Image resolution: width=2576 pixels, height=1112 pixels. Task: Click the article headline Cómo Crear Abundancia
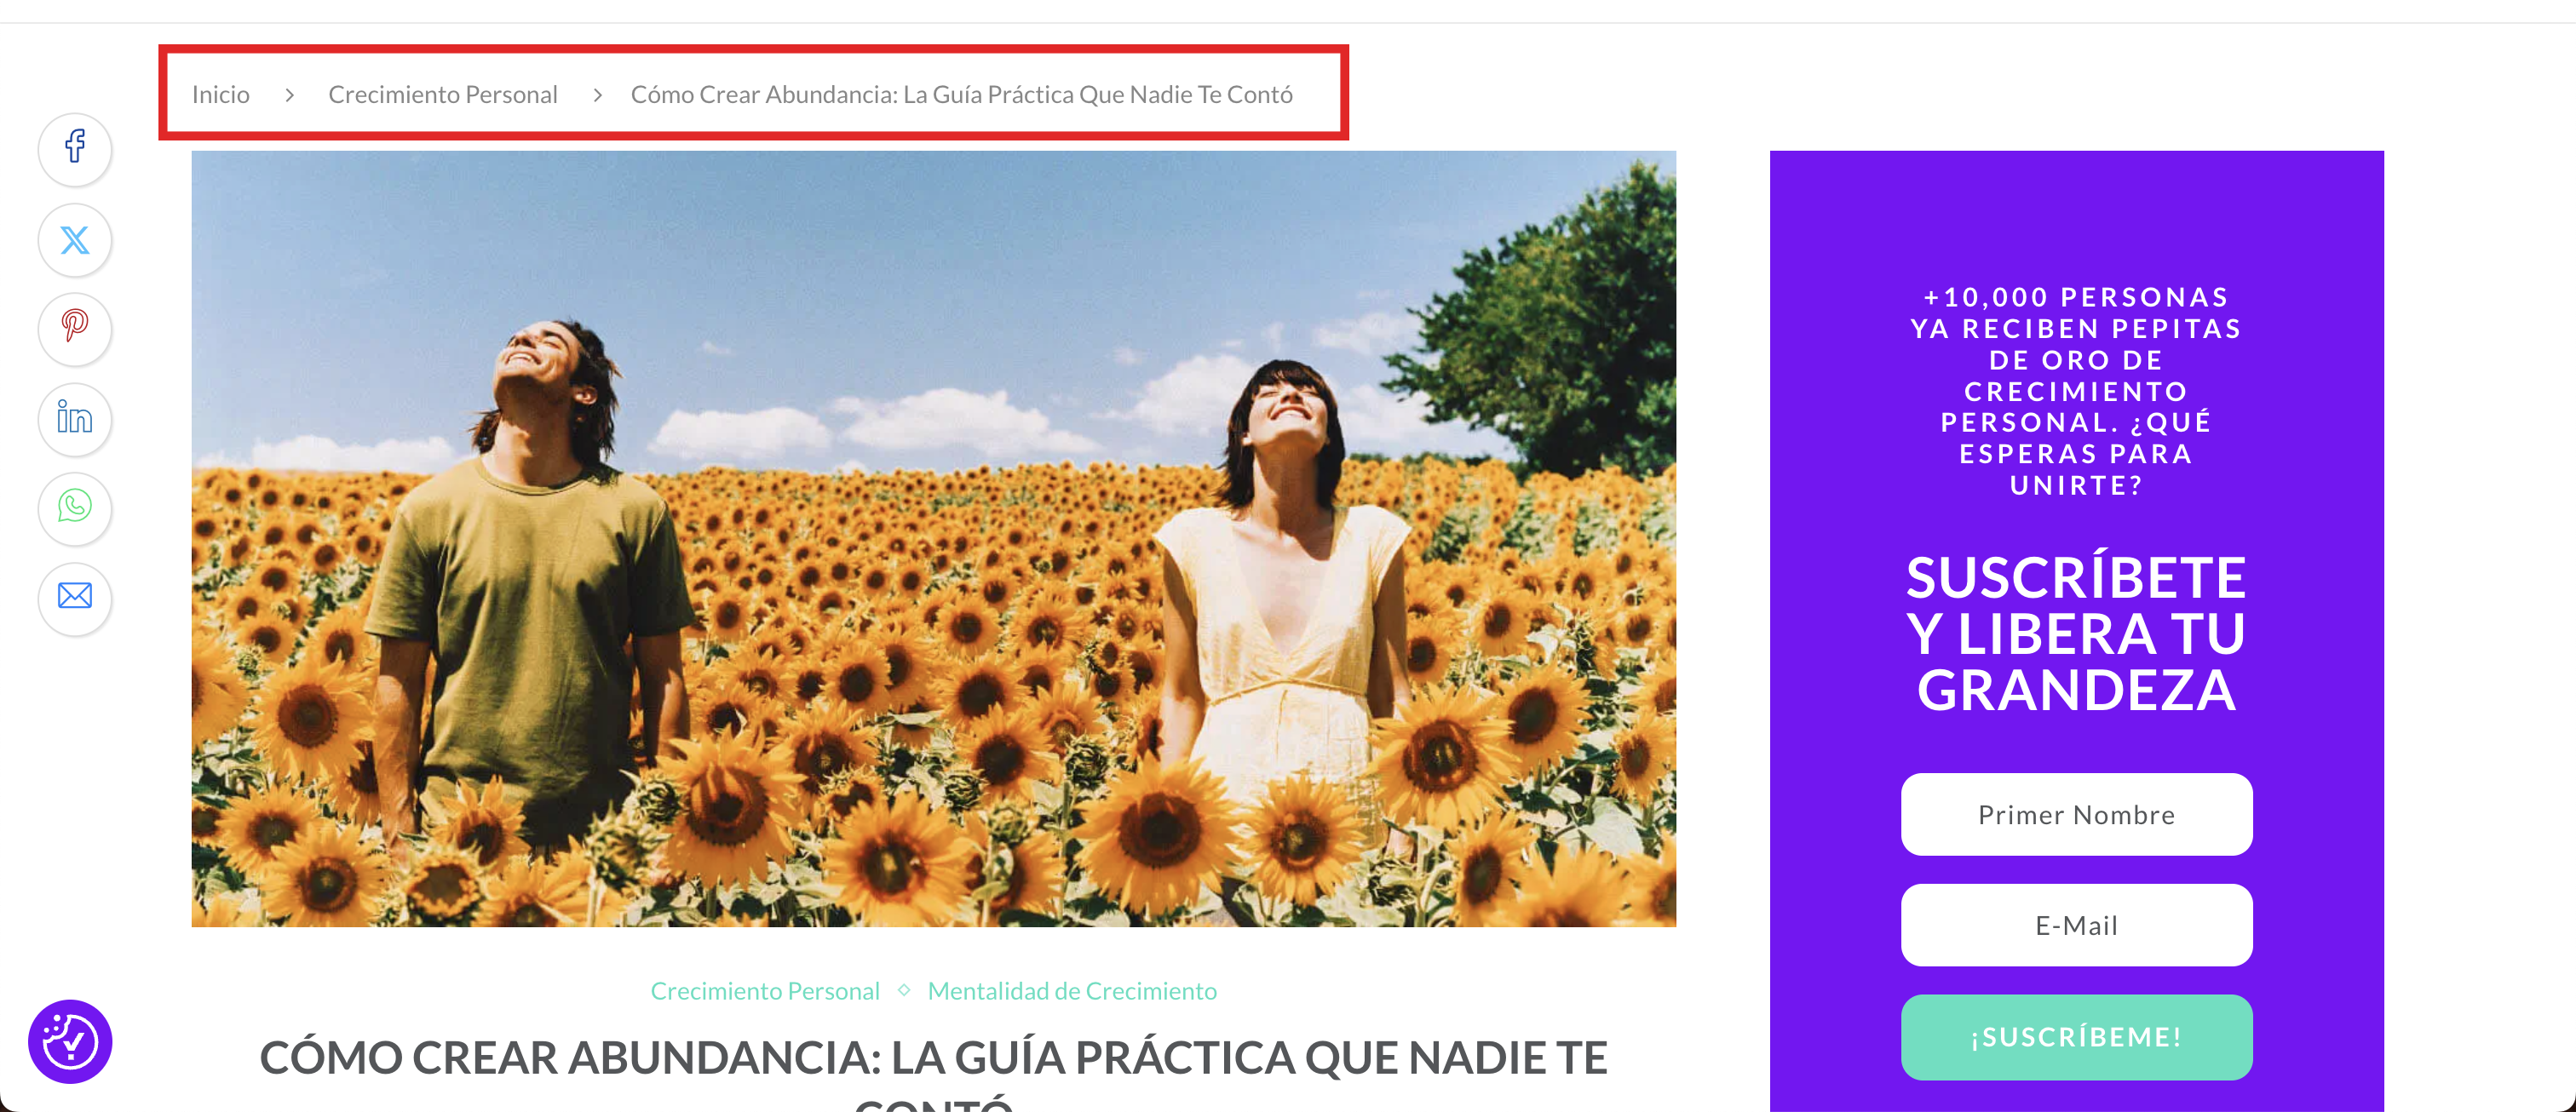pyautogui.click(x=933, y=1074)
